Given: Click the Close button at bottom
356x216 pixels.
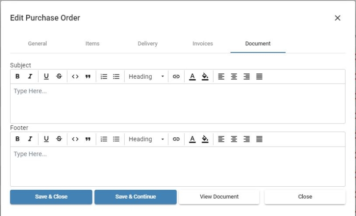Looking at the screenshot, I should pos(305,197).
